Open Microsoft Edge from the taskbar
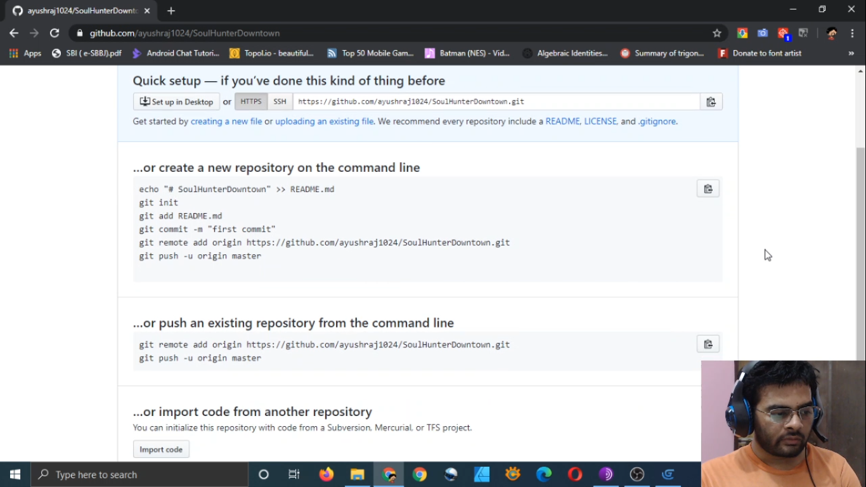866x487 pixels. pyautogui.click(x=544, y=474)
